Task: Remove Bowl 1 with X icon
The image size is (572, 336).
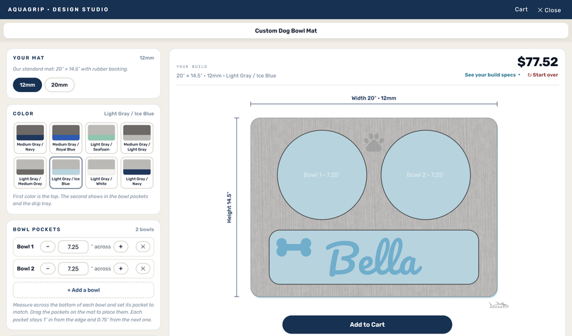Action: [143, 246]
